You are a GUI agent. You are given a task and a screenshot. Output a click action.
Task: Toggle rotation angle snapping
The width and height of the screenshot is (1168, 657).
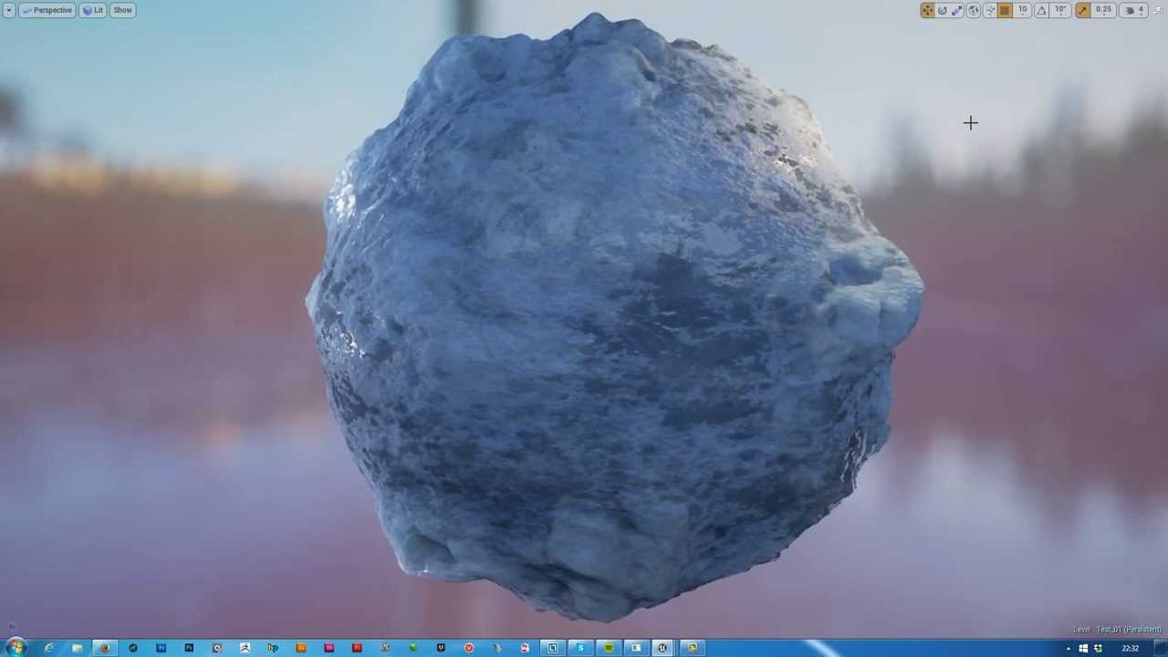click(x=1041, y=10)
